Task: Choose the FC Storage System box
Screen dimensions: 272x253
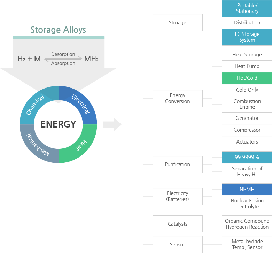Action: 247,37
